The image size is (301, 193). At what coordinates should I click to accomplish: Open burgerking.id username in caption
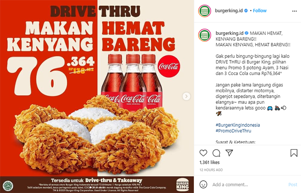point(229,33)
